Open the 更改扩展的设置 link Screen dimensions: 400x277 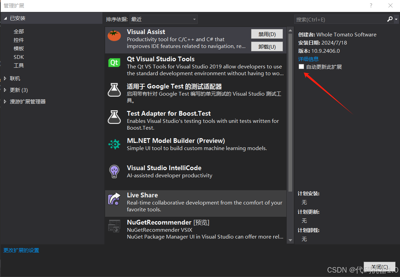(21, 250)
